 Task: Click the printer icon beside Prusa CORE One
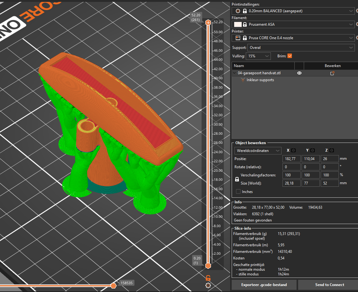(x=238, y=38)
